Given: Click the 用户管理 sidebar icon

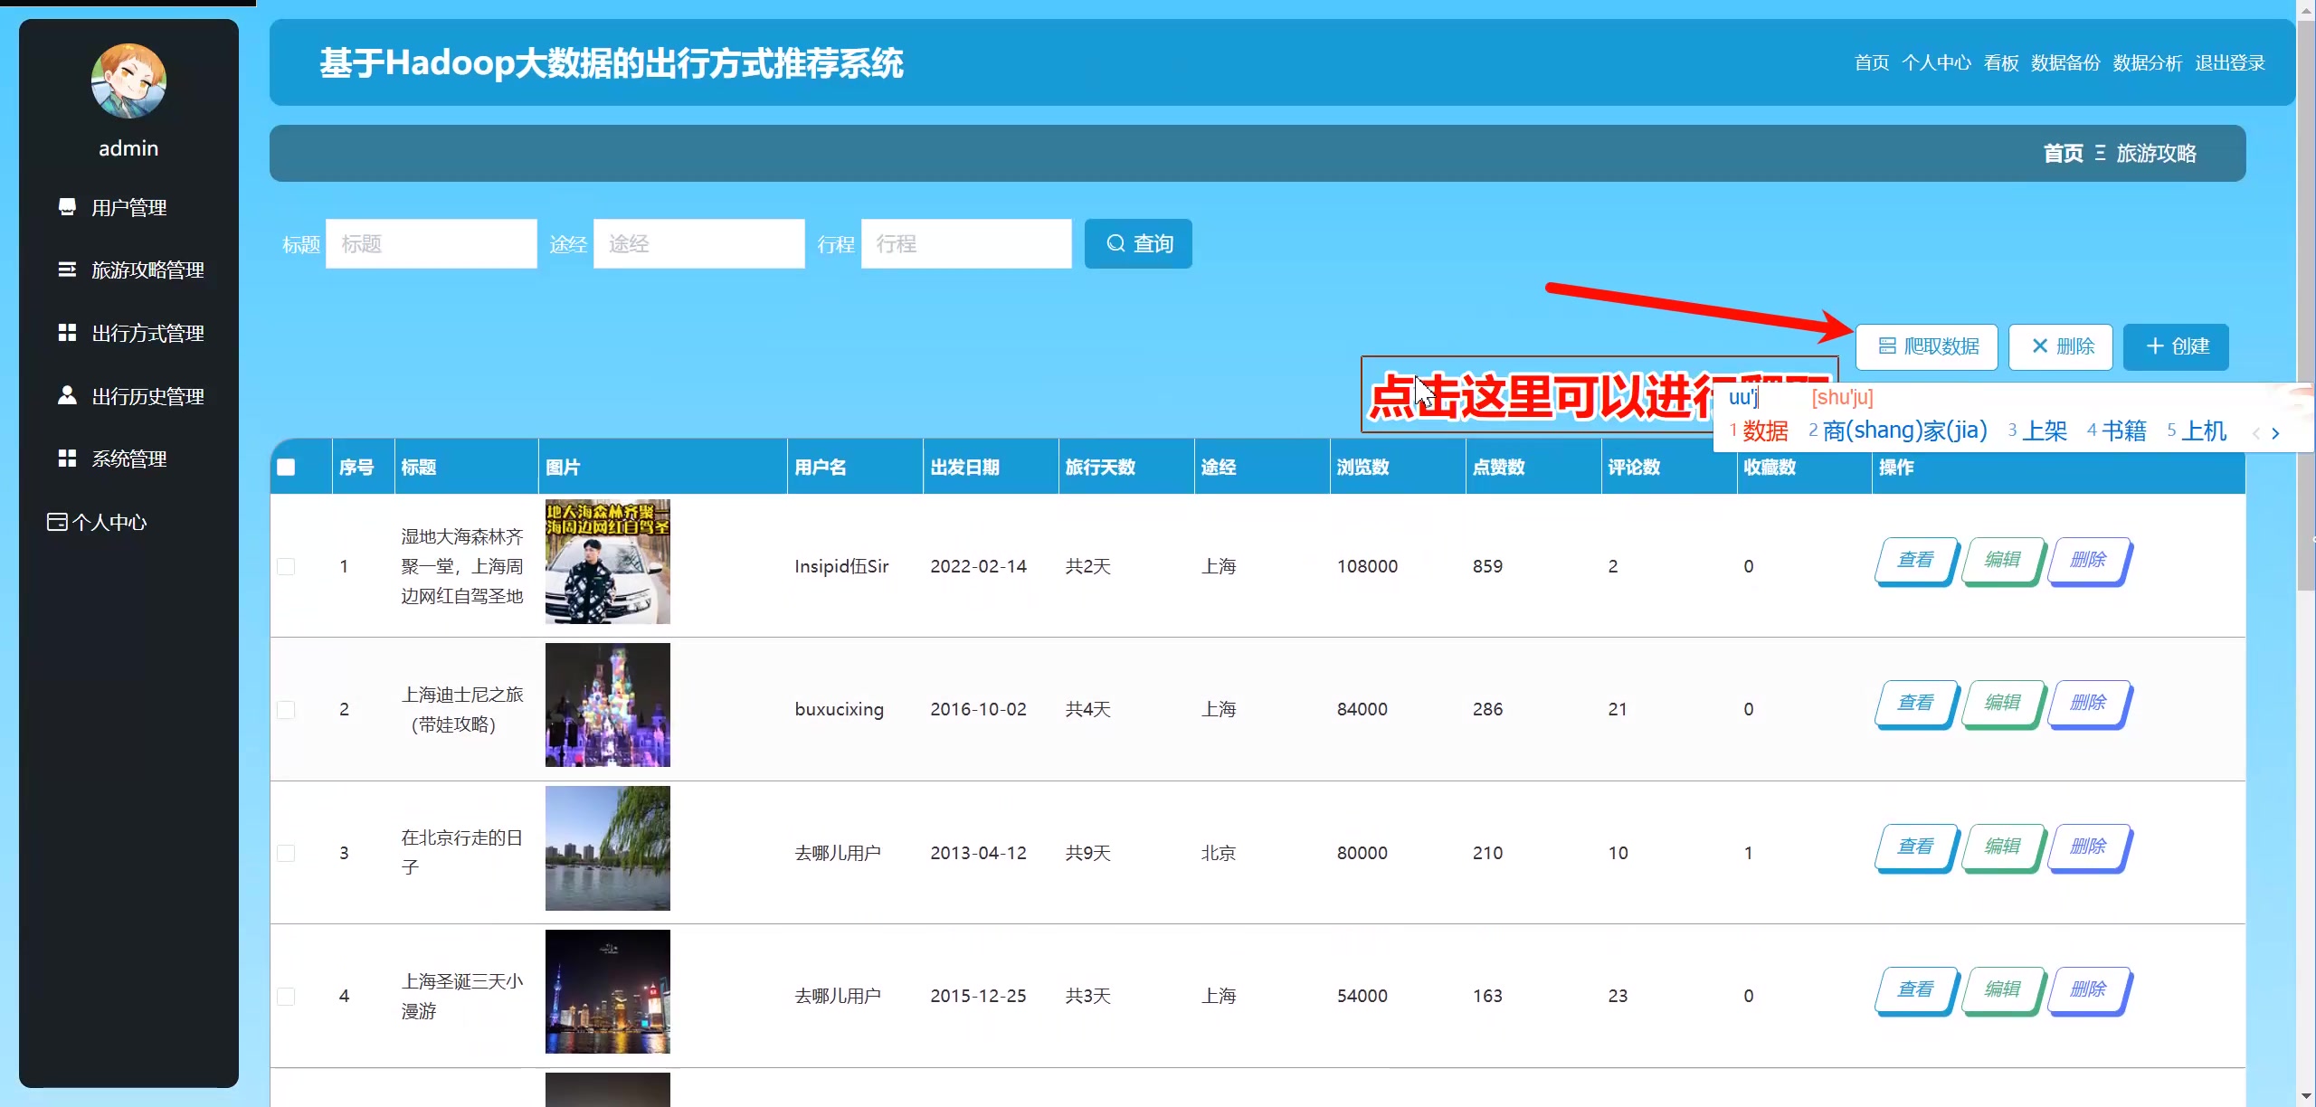Looking at the screenshot, I should [67, 207].
